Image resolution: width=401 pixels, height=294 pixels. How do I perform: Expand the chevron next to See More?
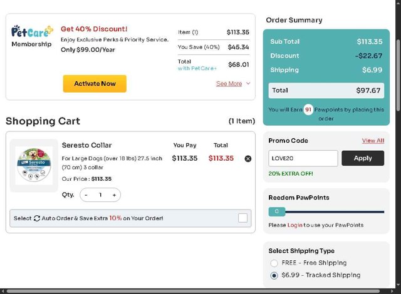(x=248, y=83)
